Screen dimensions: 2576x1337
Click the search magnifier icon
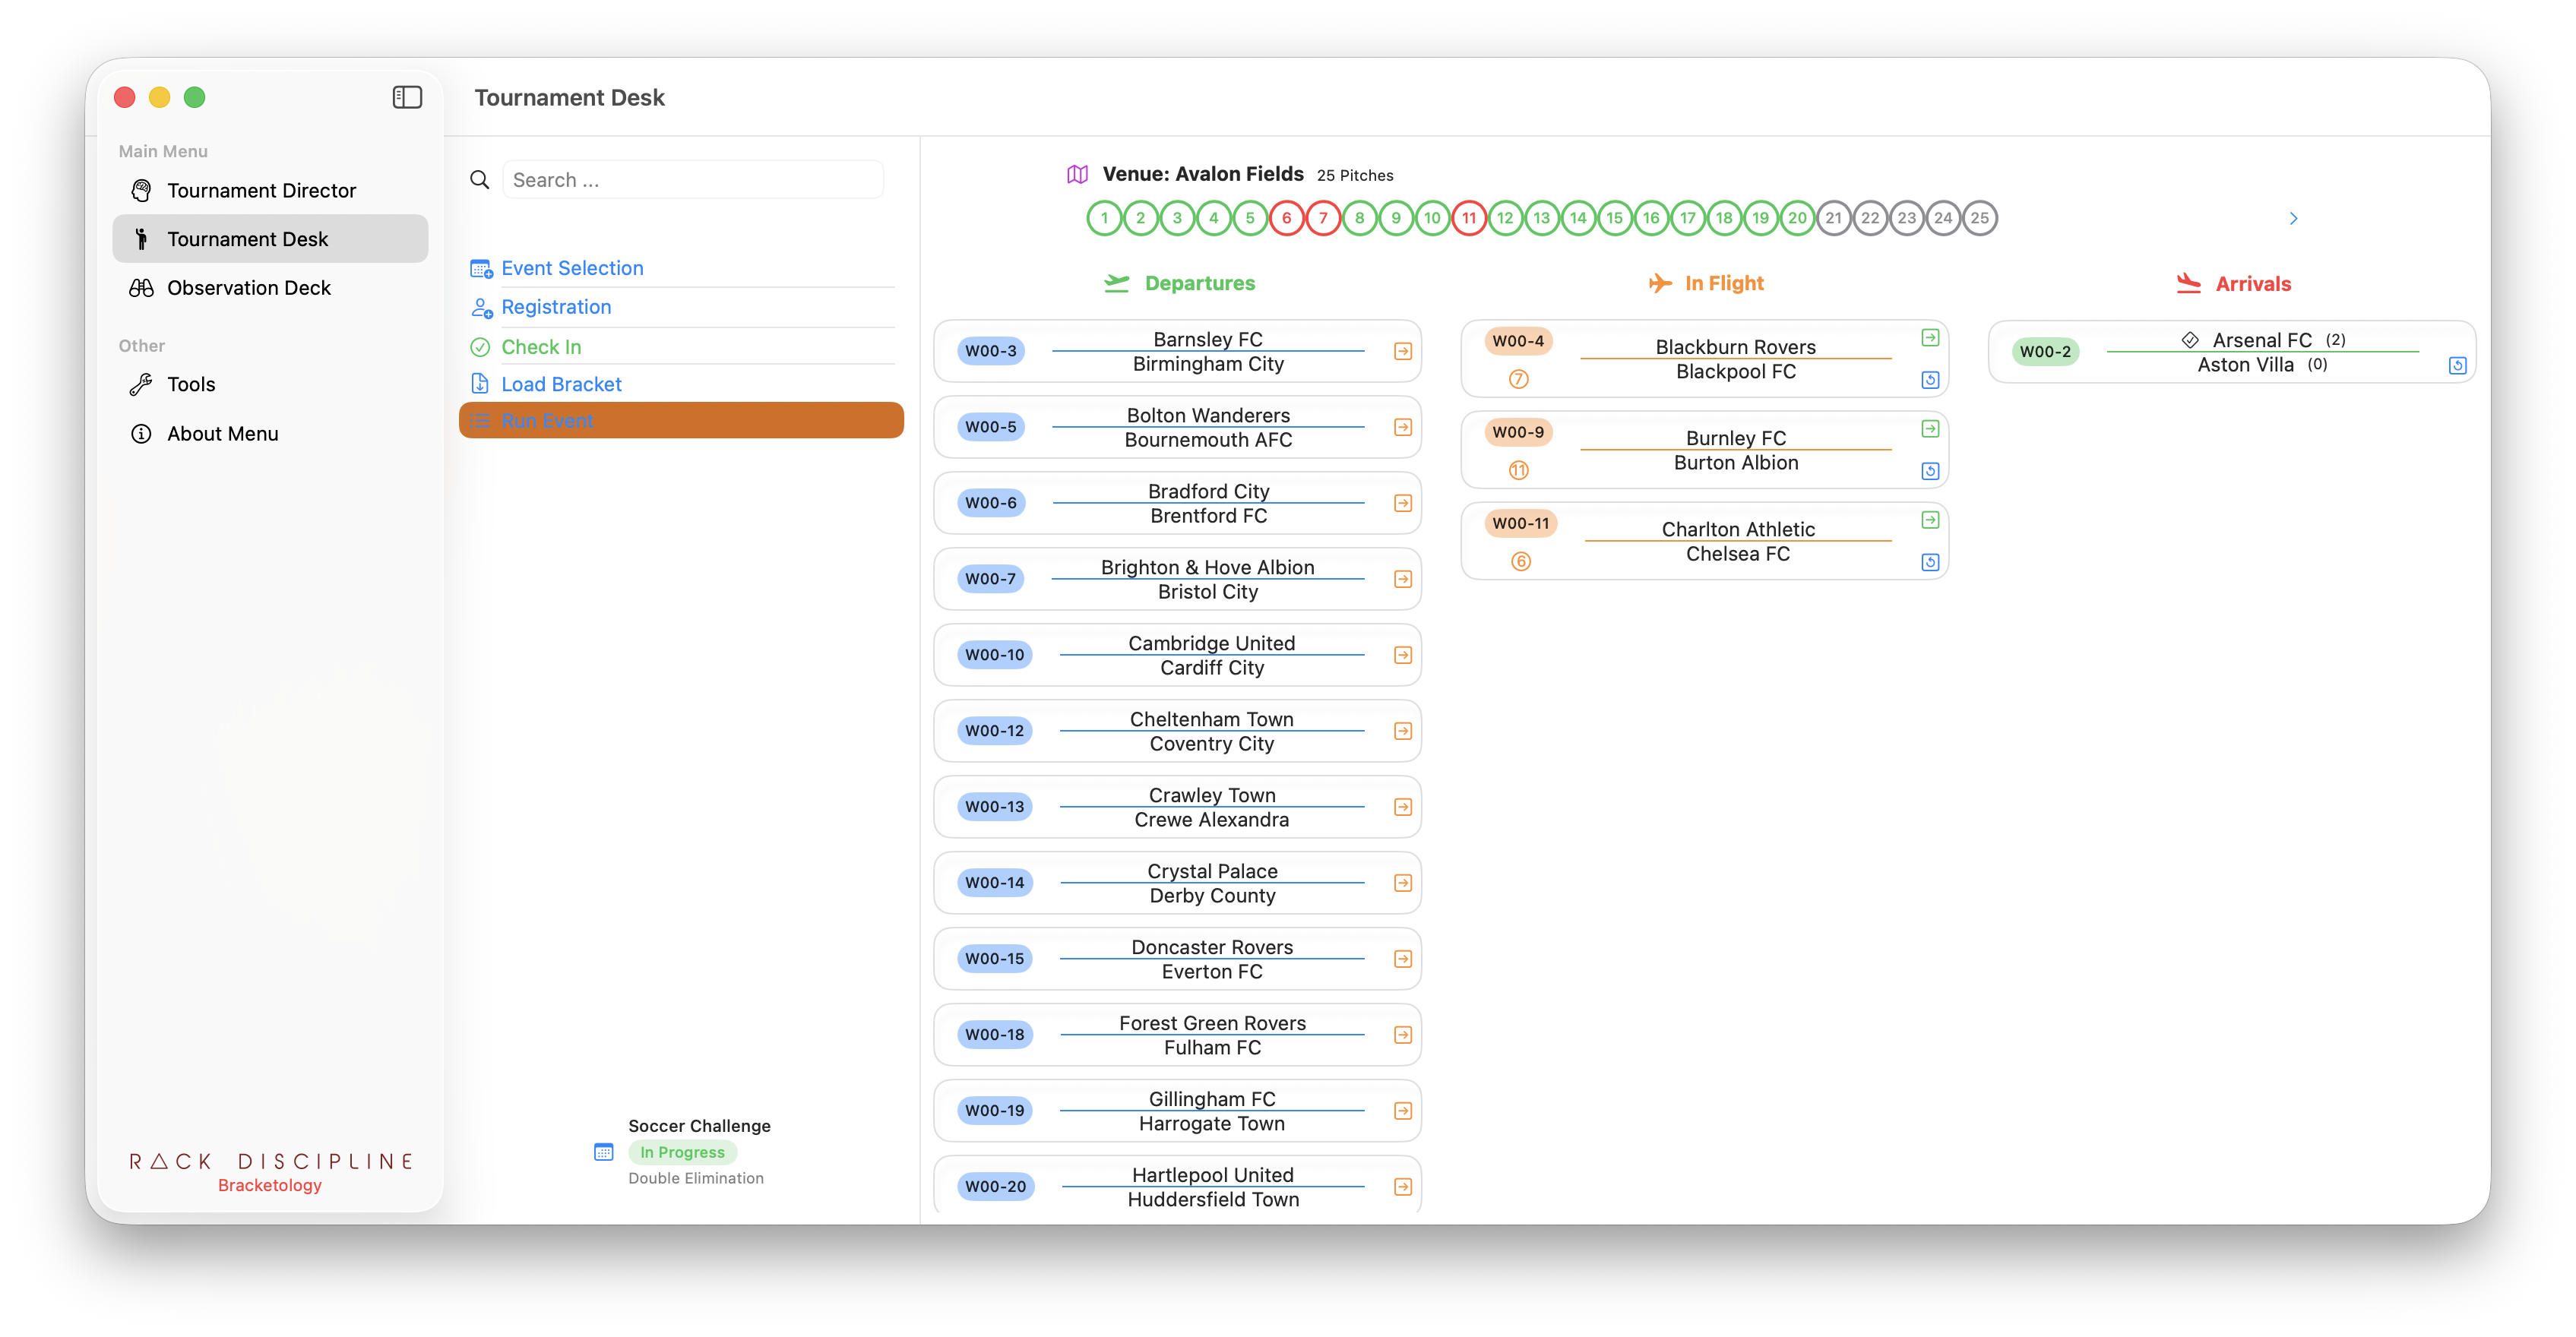point(480,180)
